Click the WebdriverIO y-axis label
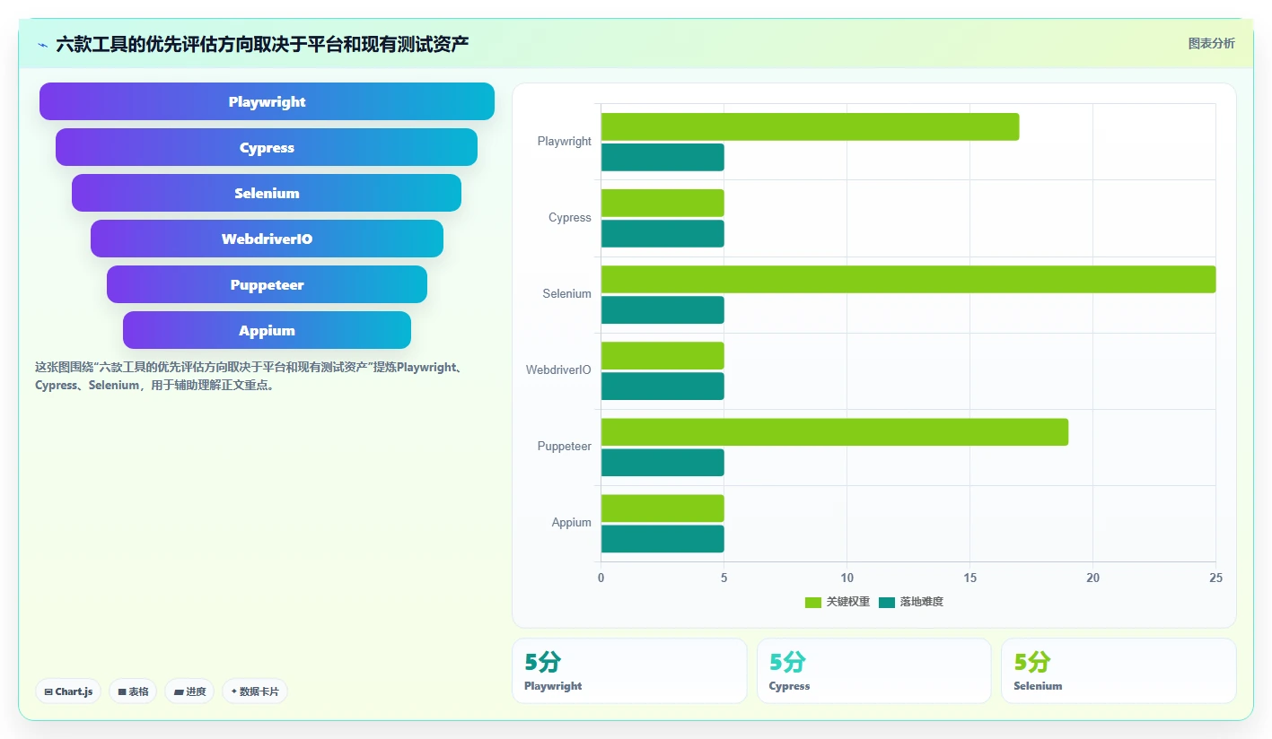 [558, 369]
